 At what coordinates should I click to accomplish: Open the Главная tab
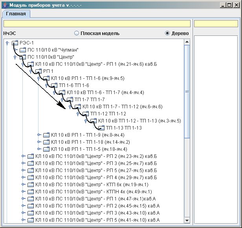pos(16,14)
